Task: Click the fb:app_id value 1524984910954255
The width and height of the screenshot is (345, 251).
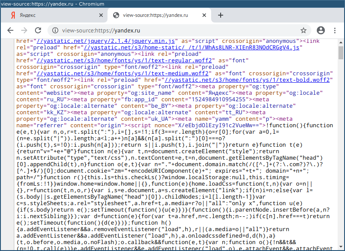Action: tap(218, 100)
